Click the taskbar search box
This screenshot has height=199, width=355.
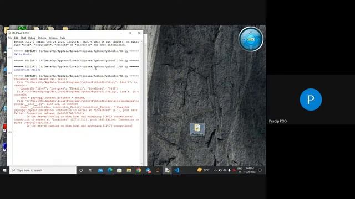point(43,170)
